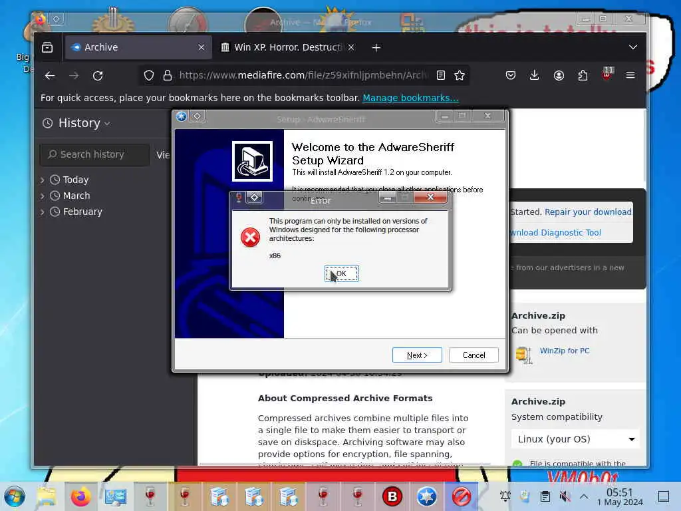Click the show desktop button

pyautogui.click(x=664, y=496)
